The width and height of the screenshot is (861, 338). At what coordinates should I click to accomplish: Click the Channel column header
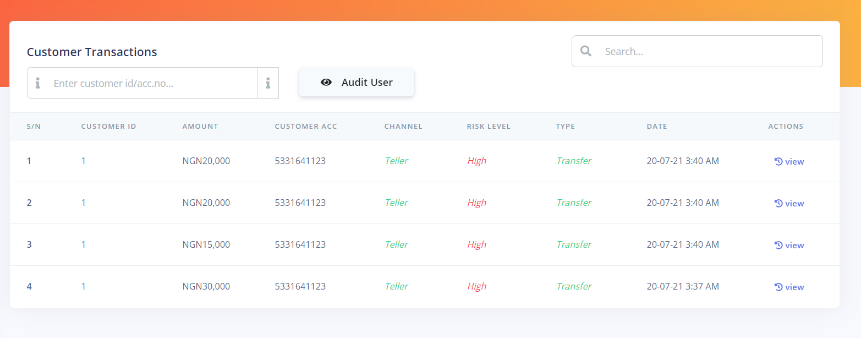coord(403,127)
